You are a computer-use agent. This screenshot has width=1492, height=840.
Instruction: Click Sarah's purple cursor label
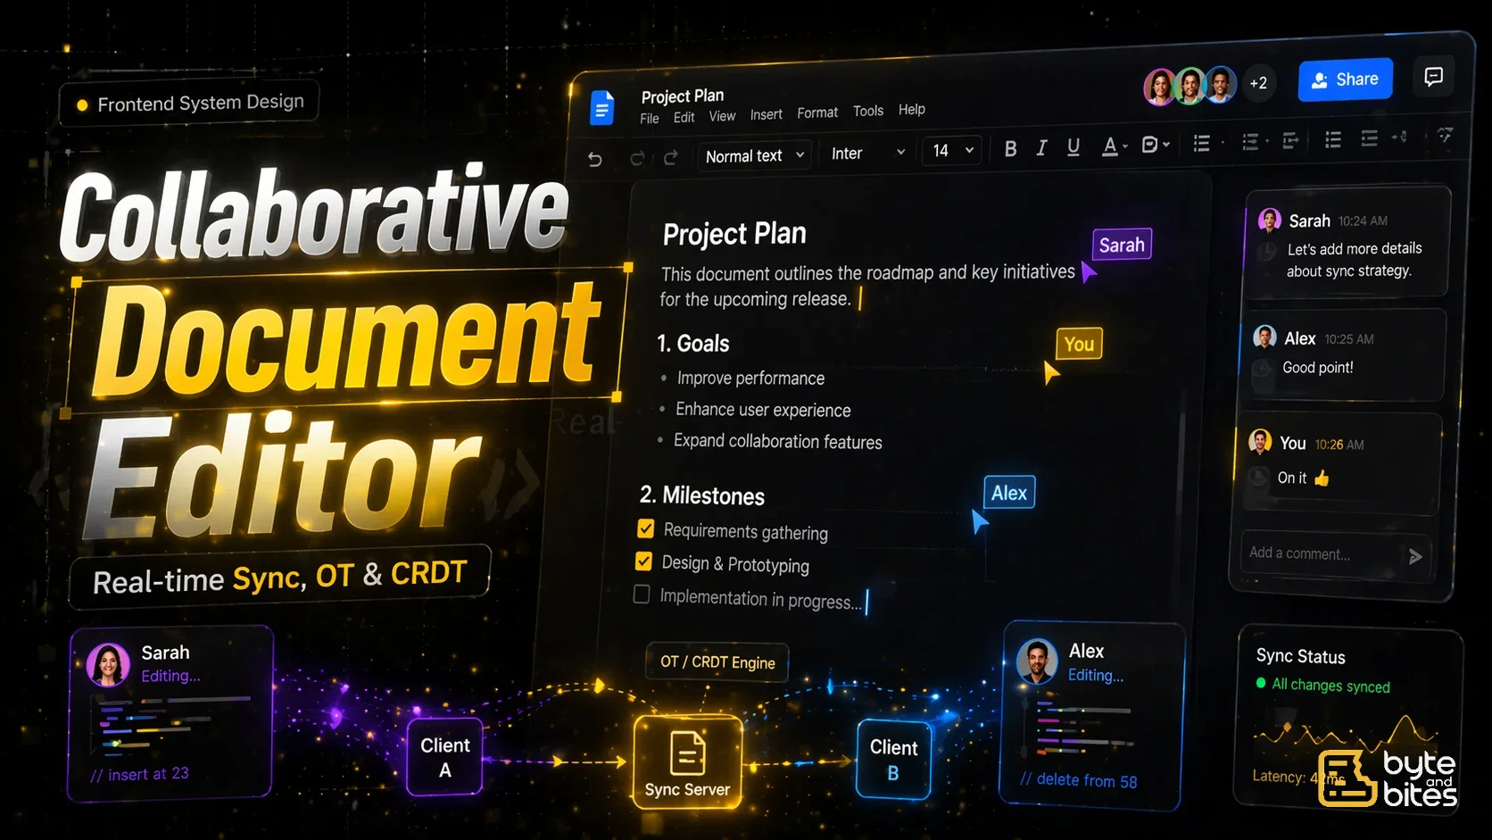tap(1122, 245)
